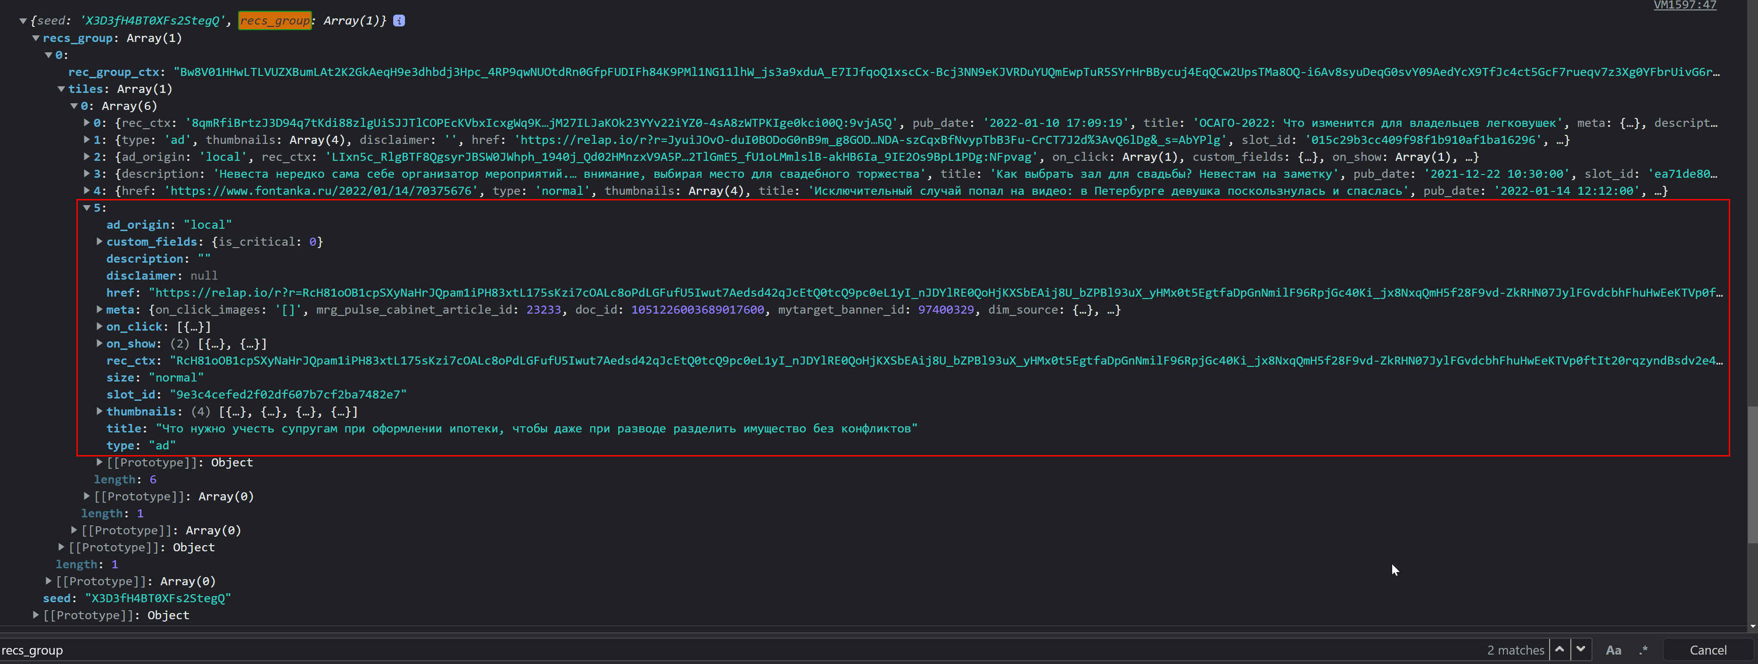This screenshot has width=1758, height=664.
Task: Expand the custom_fields property of item 5
Action: click(x=99, y=241)
